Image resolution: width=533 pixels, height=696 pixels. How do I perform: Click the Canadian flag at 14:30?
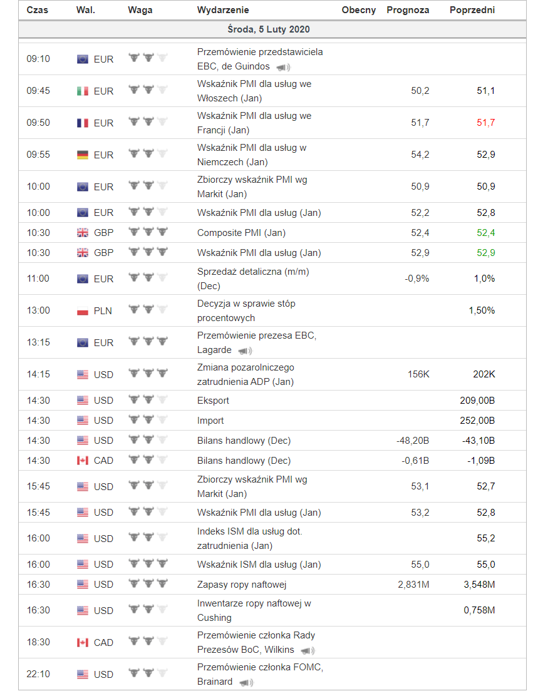[83, 461]
